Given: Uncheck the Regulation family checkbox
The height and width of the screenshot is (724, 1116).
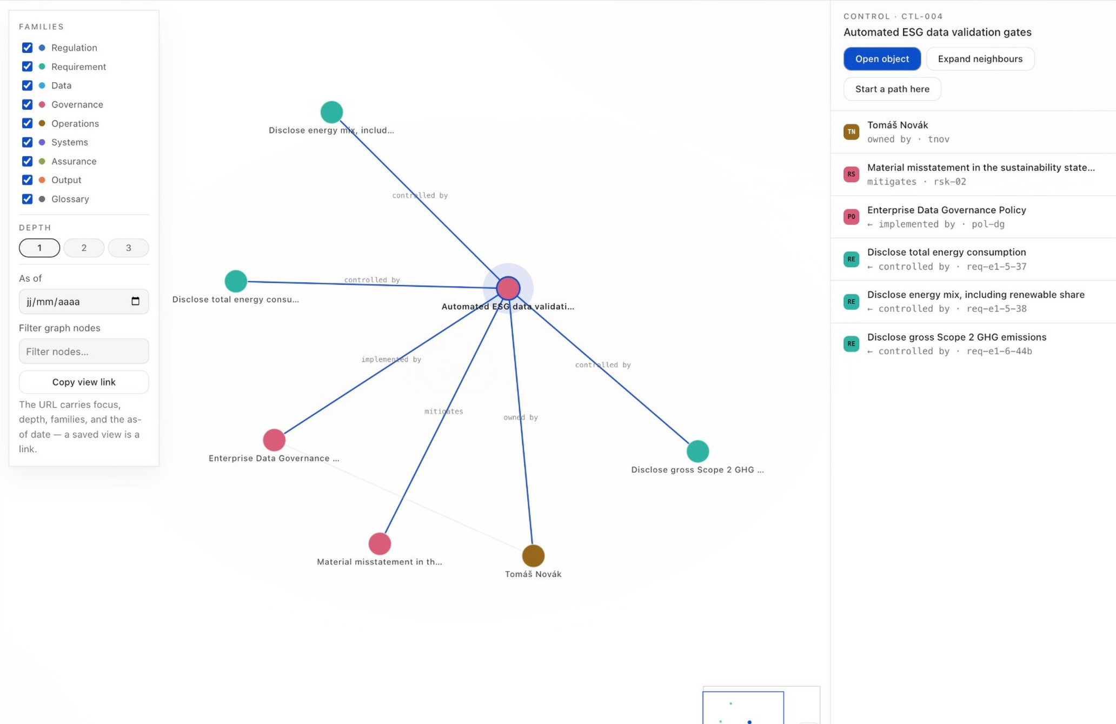Looking at the screenshot, I should [27, 48].
